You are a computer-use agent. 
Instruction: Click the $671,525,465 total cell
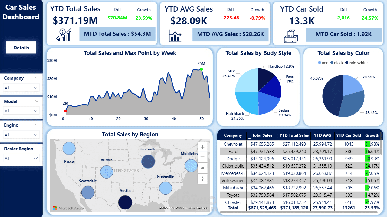[x=262, y=208]
